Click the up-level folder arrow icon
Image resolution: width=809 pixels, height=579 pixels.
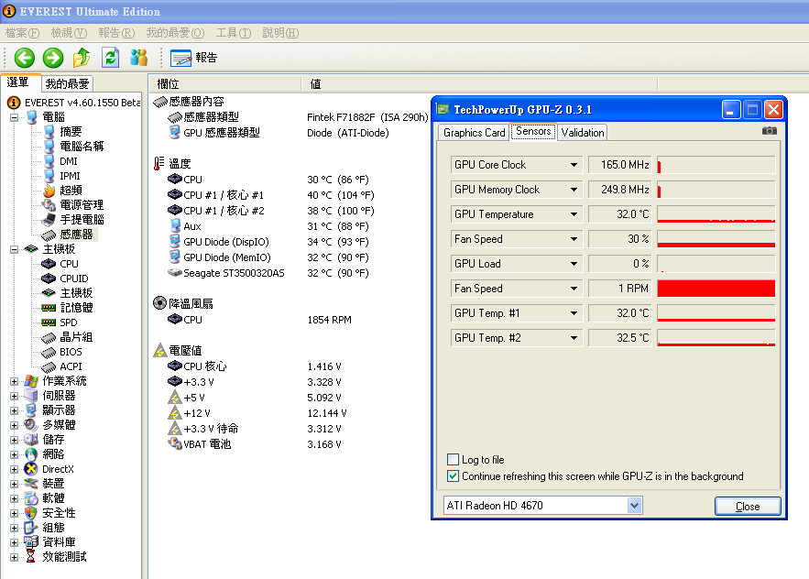pyautogui.click(x=82, y=58)
